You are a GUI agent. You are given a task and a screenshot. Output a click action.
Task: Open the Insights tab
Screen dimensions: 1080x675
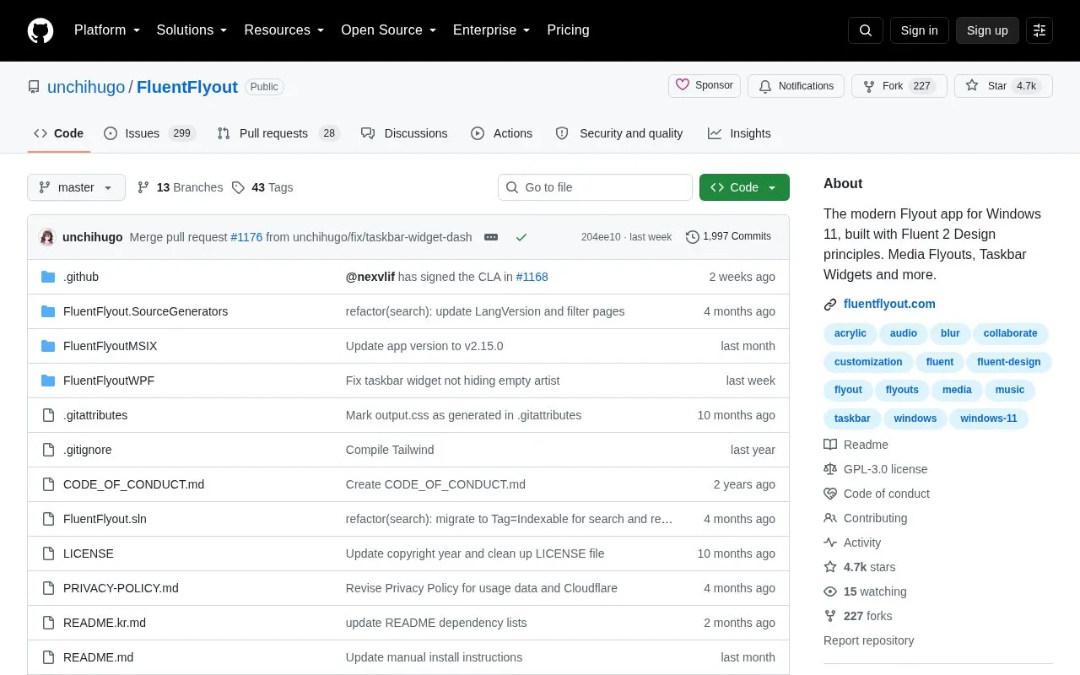tap(739, 133)
